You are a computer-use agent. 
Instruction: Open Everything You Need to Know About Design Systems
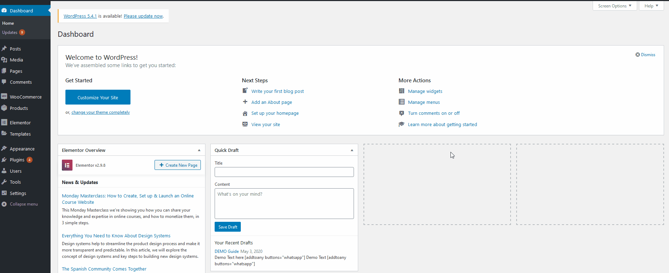pos(116,236)
